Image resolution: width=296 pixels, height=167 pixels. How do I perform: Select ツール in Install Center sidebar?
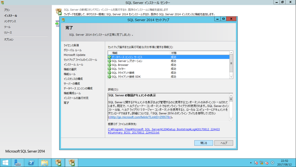(7, 27)
